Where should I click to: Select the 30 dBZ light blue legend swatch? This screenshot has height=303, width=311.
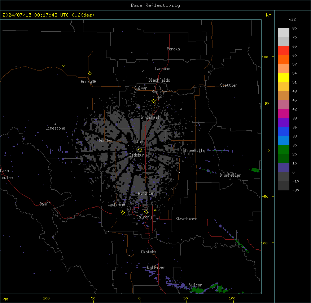(x=284, y=140)
